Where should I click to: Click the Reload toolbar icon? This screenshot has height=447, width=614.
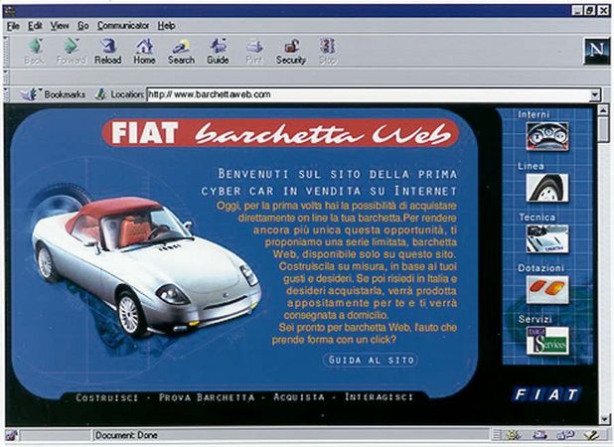tap(107, 51)
